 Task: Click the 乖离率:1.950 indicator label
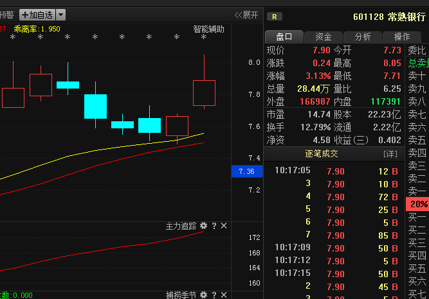(x=37, y=29)
